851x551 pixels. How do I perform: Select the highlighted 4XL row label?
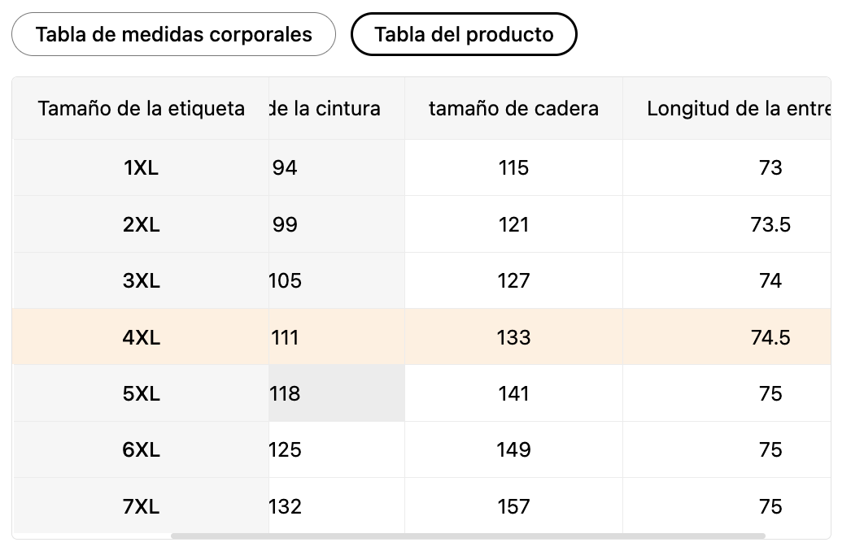pyautogui.click(x=141, y=337)
